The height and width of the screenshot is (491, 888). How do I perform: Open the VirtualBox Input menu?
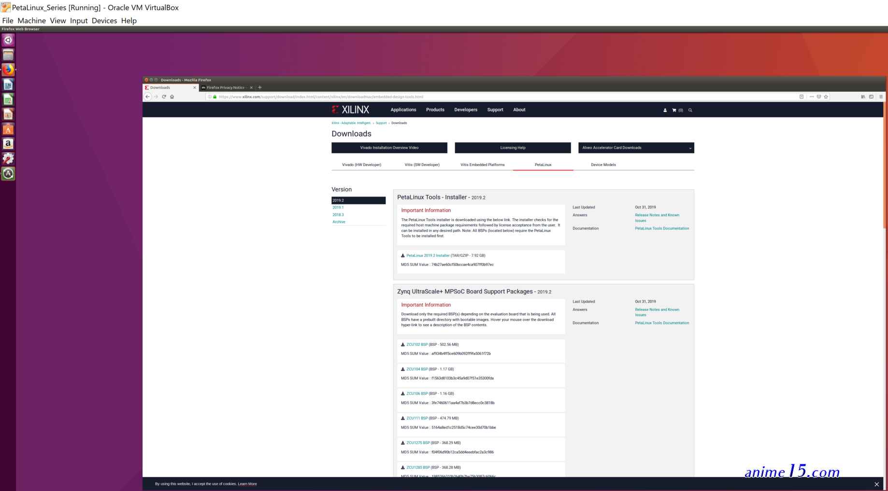79,21
